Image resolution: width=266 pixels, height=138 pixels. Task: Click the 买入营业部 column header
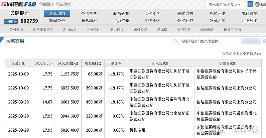pyautogui.click(x=161, y=63)
